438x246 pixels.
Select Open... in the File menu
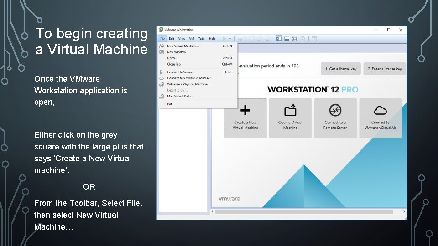[198, 58]
